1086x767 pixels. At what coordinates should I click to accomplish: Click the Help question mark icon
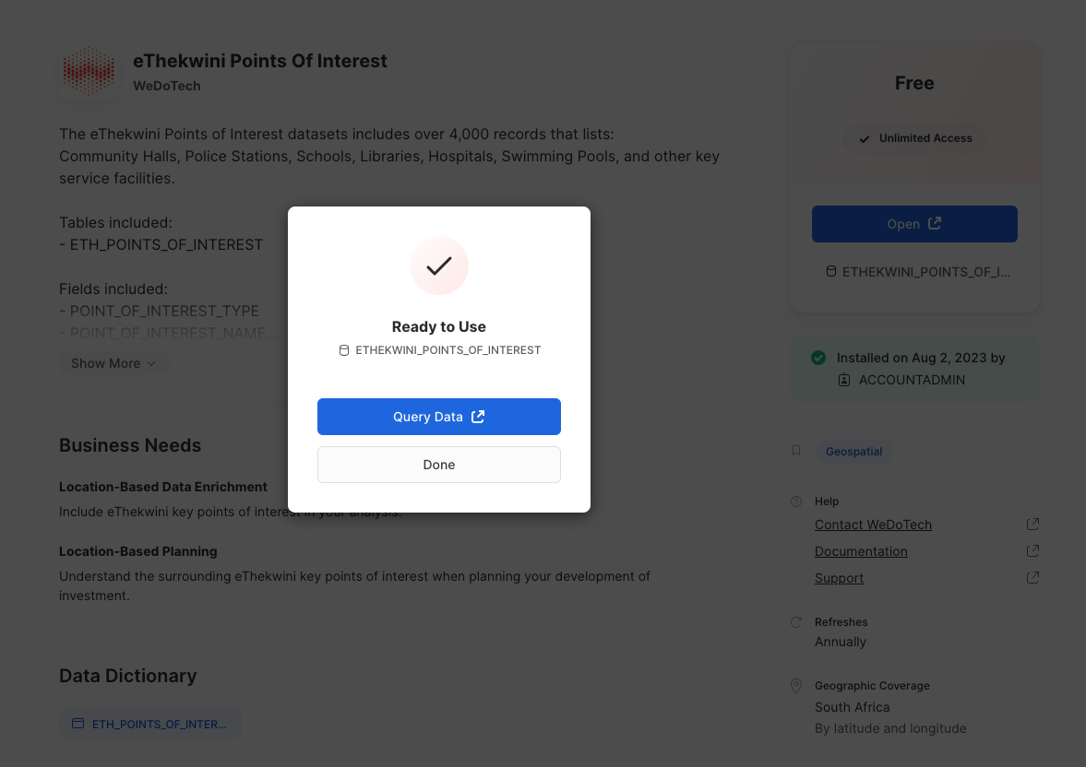pos(796,501)
